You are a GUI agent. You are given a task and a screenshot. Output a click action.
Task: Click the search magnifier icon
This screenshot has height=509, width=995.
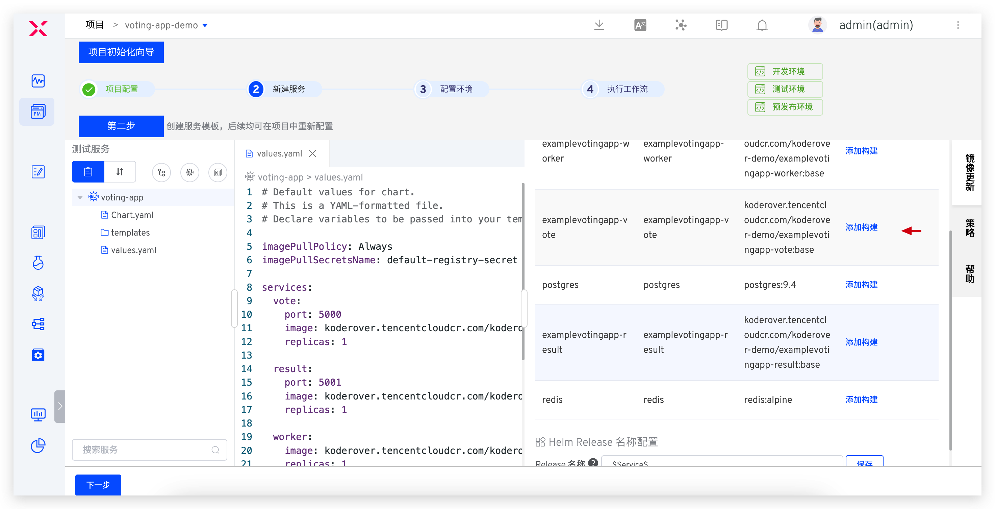tap(215, 450)
